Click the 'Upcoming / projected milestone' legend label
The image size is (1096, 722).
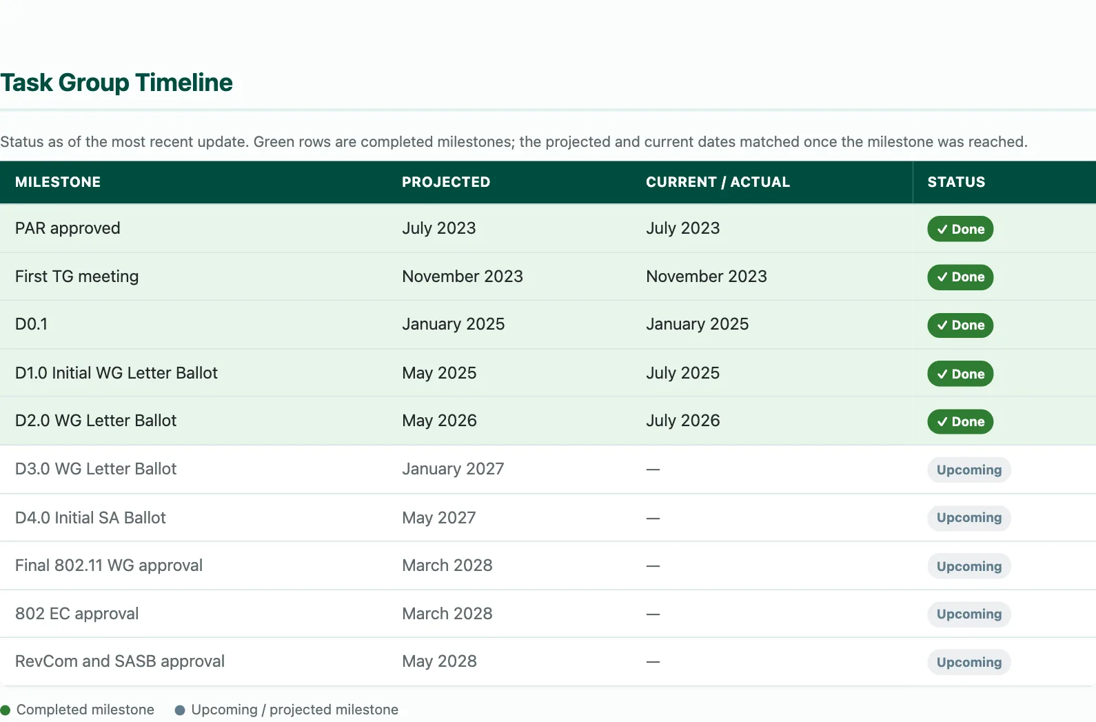coord(295,710)
